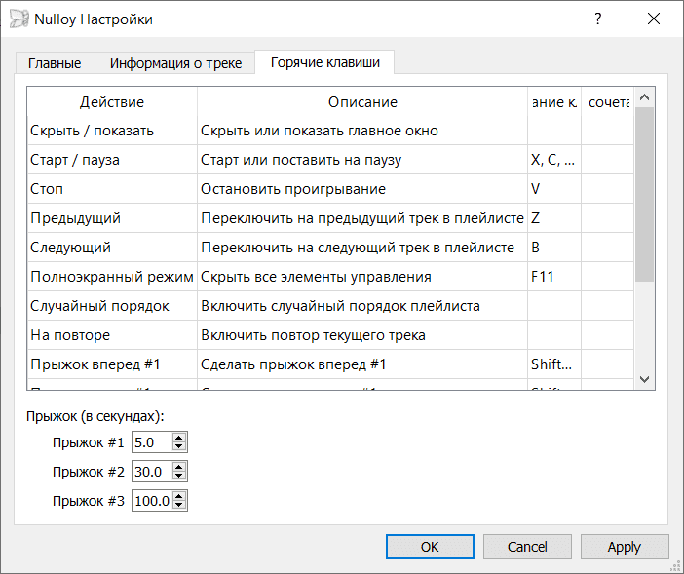Click the Прыжок #3 seconds field
Image resolution: width=684 pixels, height=574 pixels.
[150, 501]
